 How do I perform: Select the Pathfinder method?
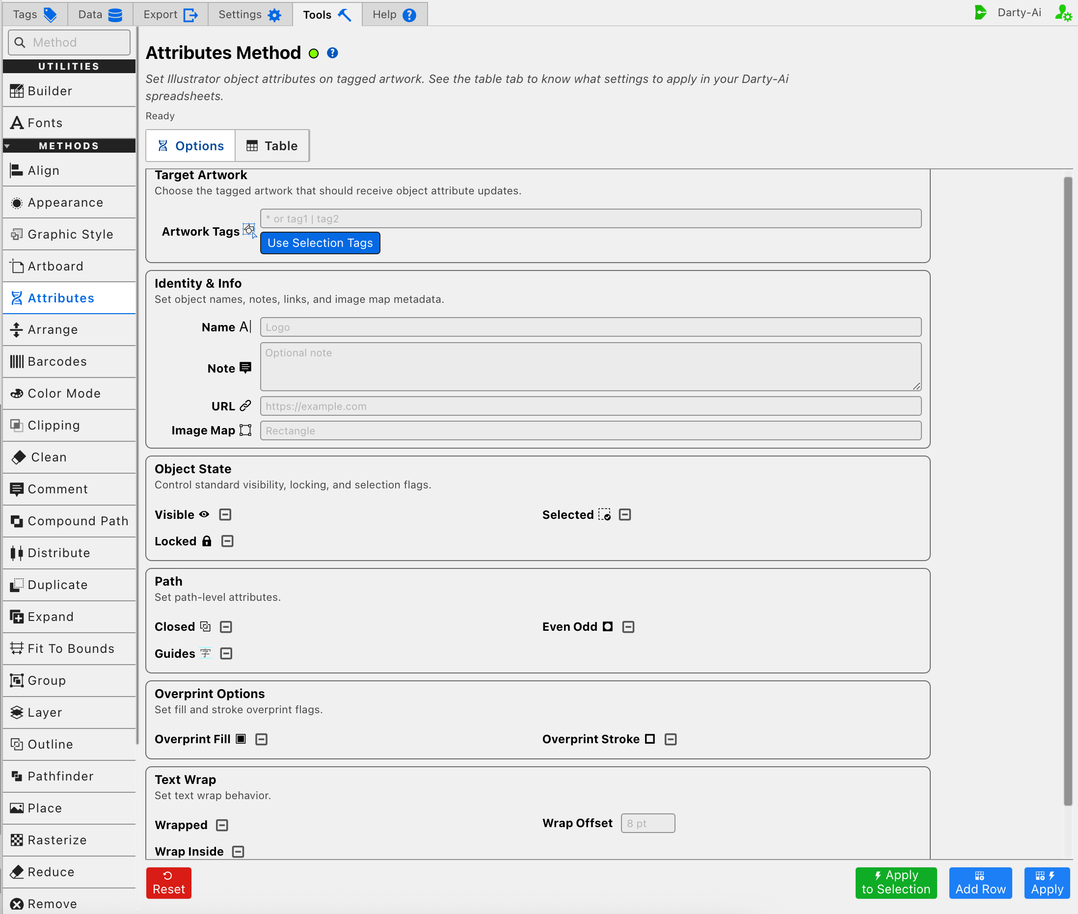(x=69, y=776)
